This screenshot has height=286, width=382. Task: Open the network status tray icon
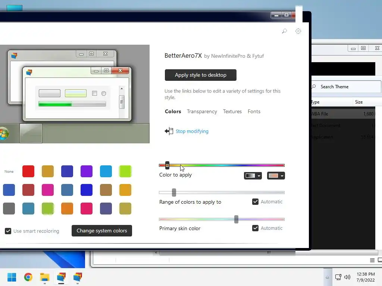(x=338, y=277)
